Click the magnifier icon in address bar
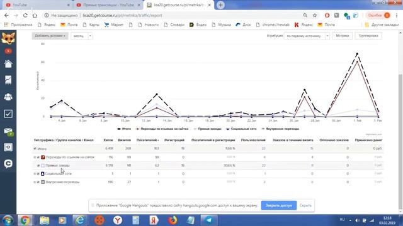Image resolution: width=403 pixels, height=226 pixels. [x=305, y=15]
